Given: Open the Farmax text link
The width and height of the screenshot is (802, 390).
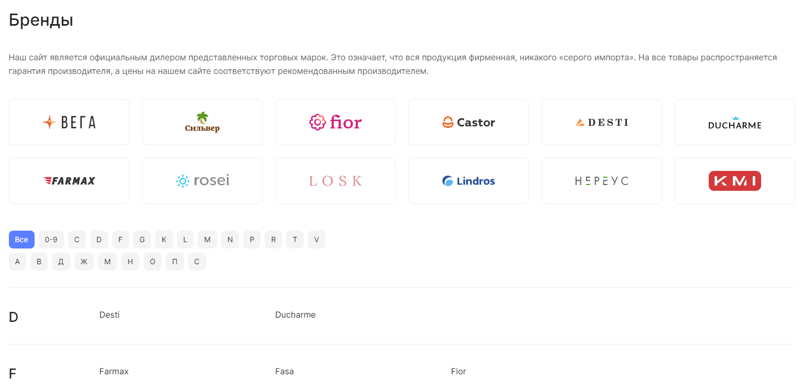Looking at the screenshot, I should pos(114,372).
